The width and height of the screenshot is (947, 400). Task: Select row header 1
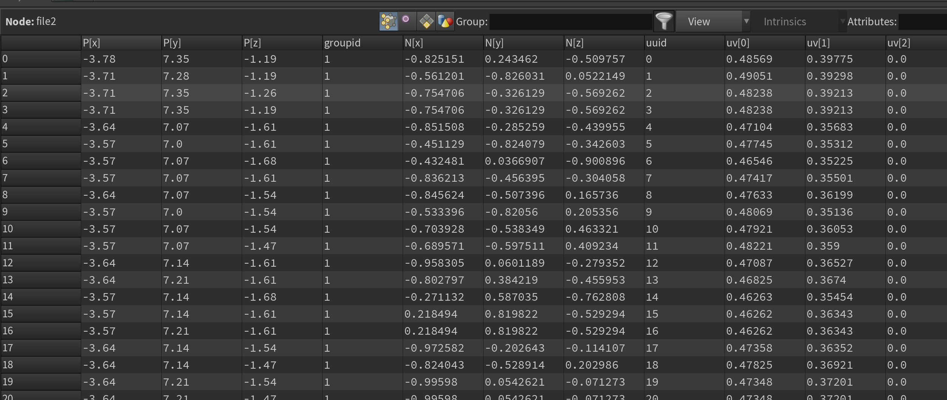(41, 76)
